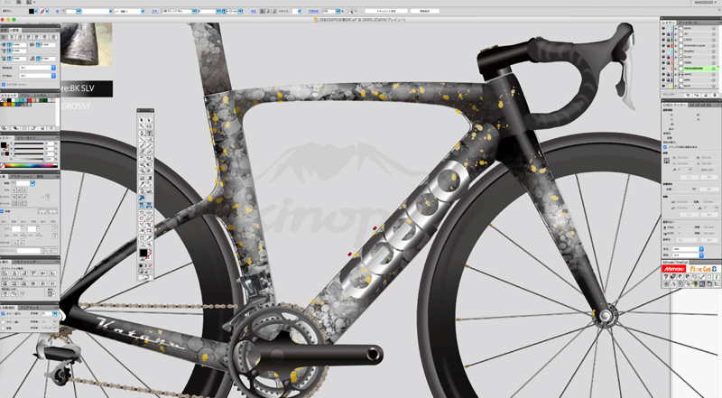Viewport: 722px width, 398px height.
Task: Select the Scale tool
Action: tap(149, 158)
